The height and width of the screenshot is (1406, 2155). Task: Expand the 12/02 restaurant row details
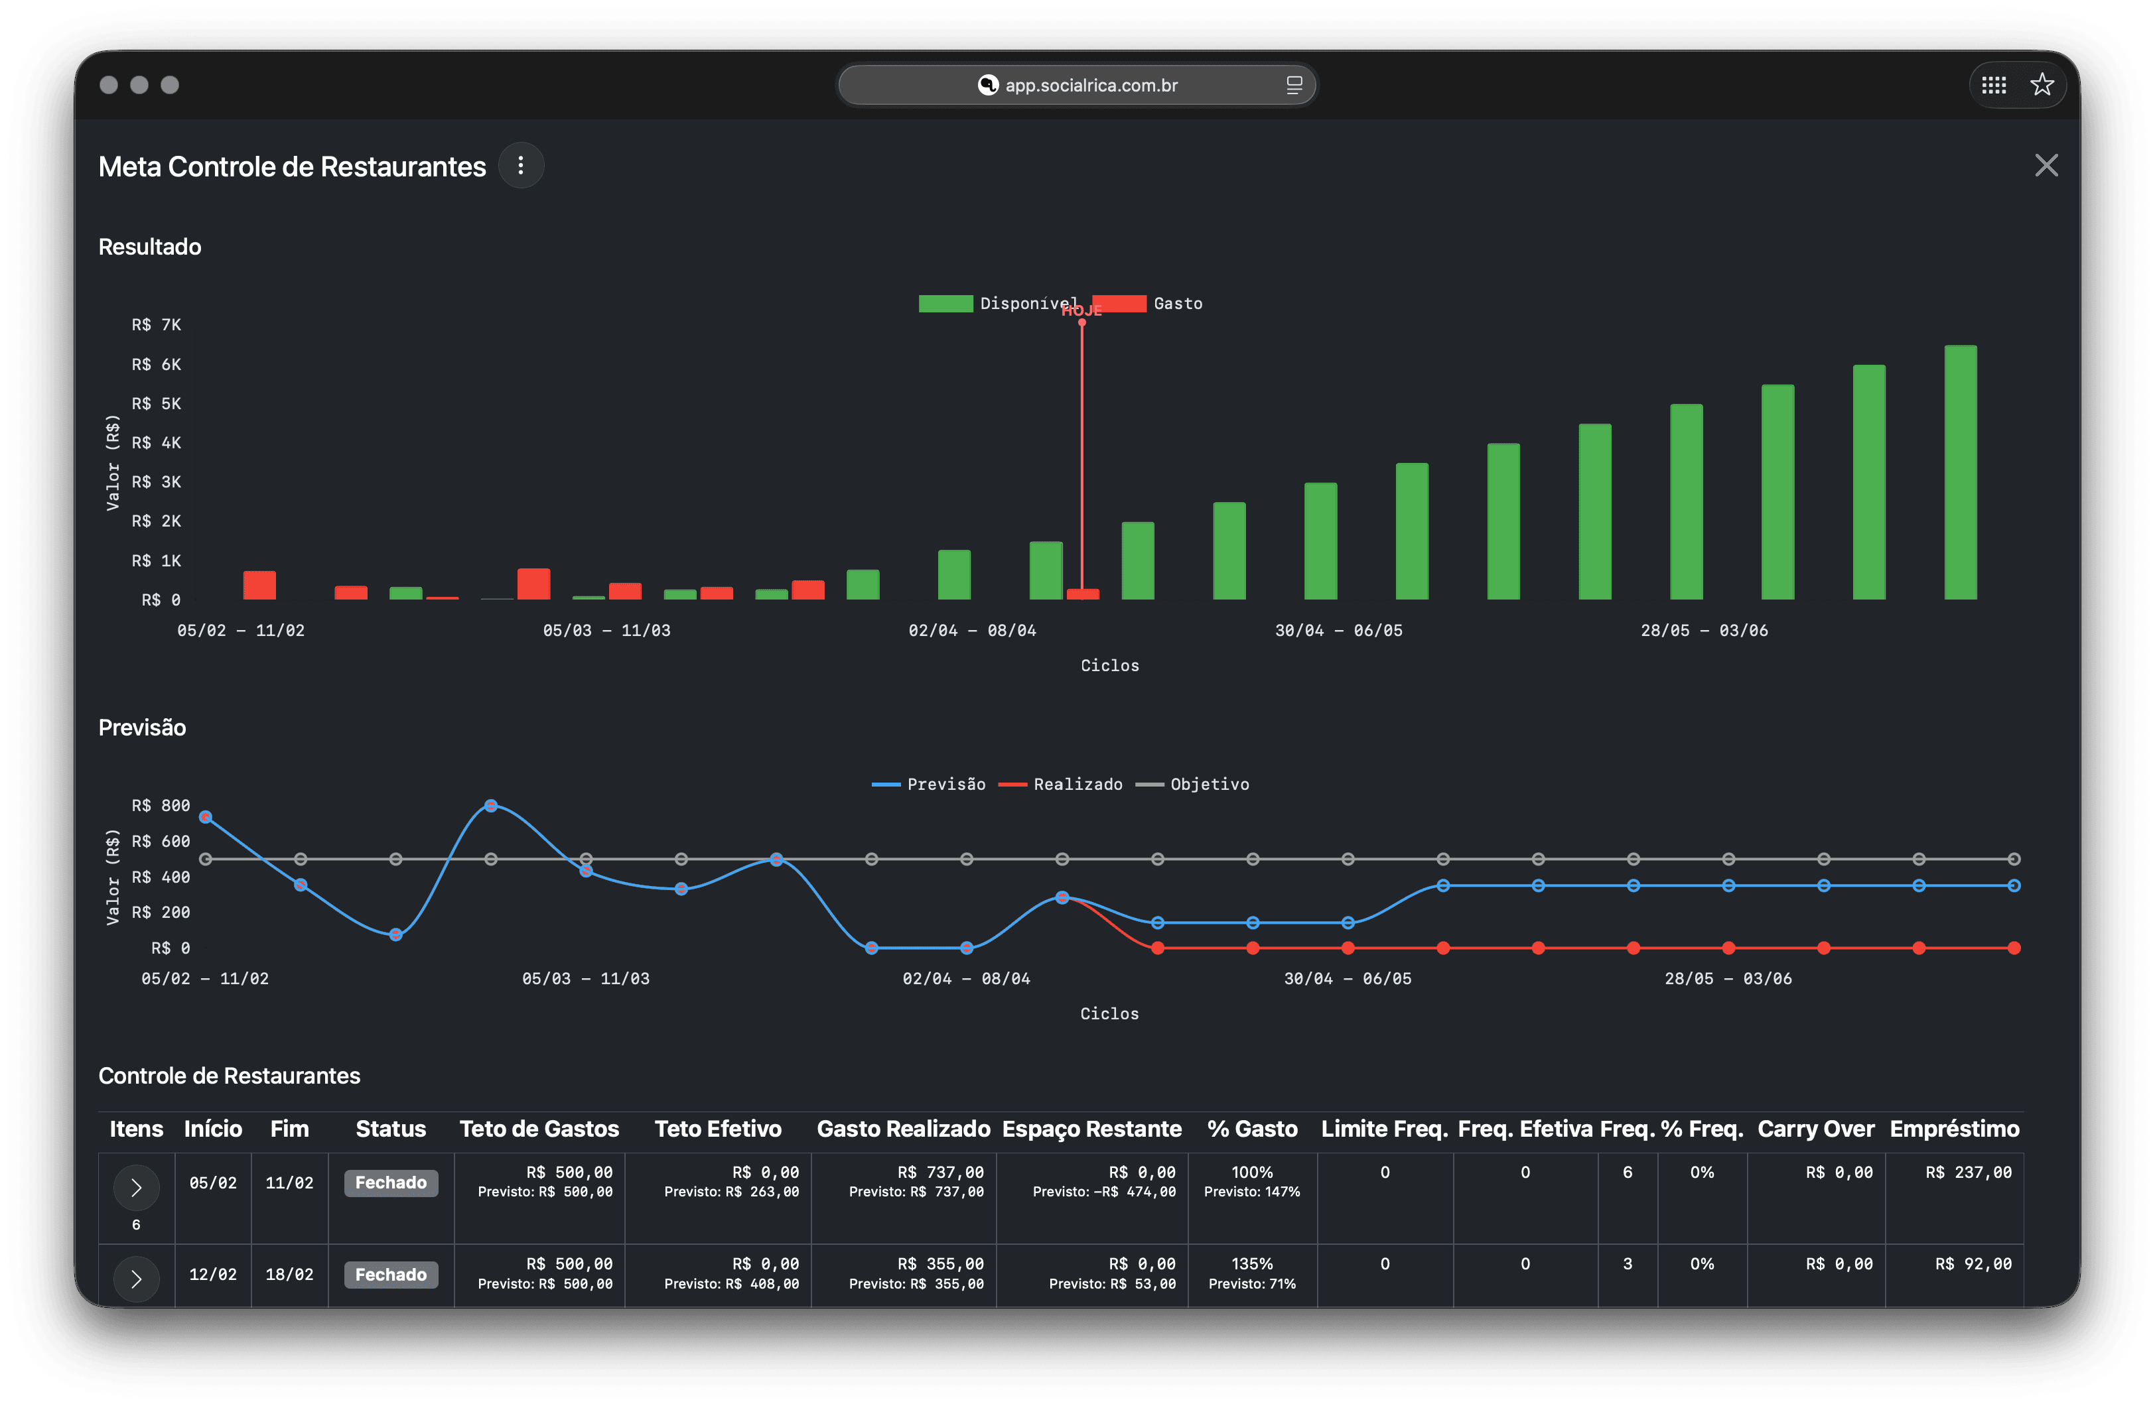(136, 1279)
